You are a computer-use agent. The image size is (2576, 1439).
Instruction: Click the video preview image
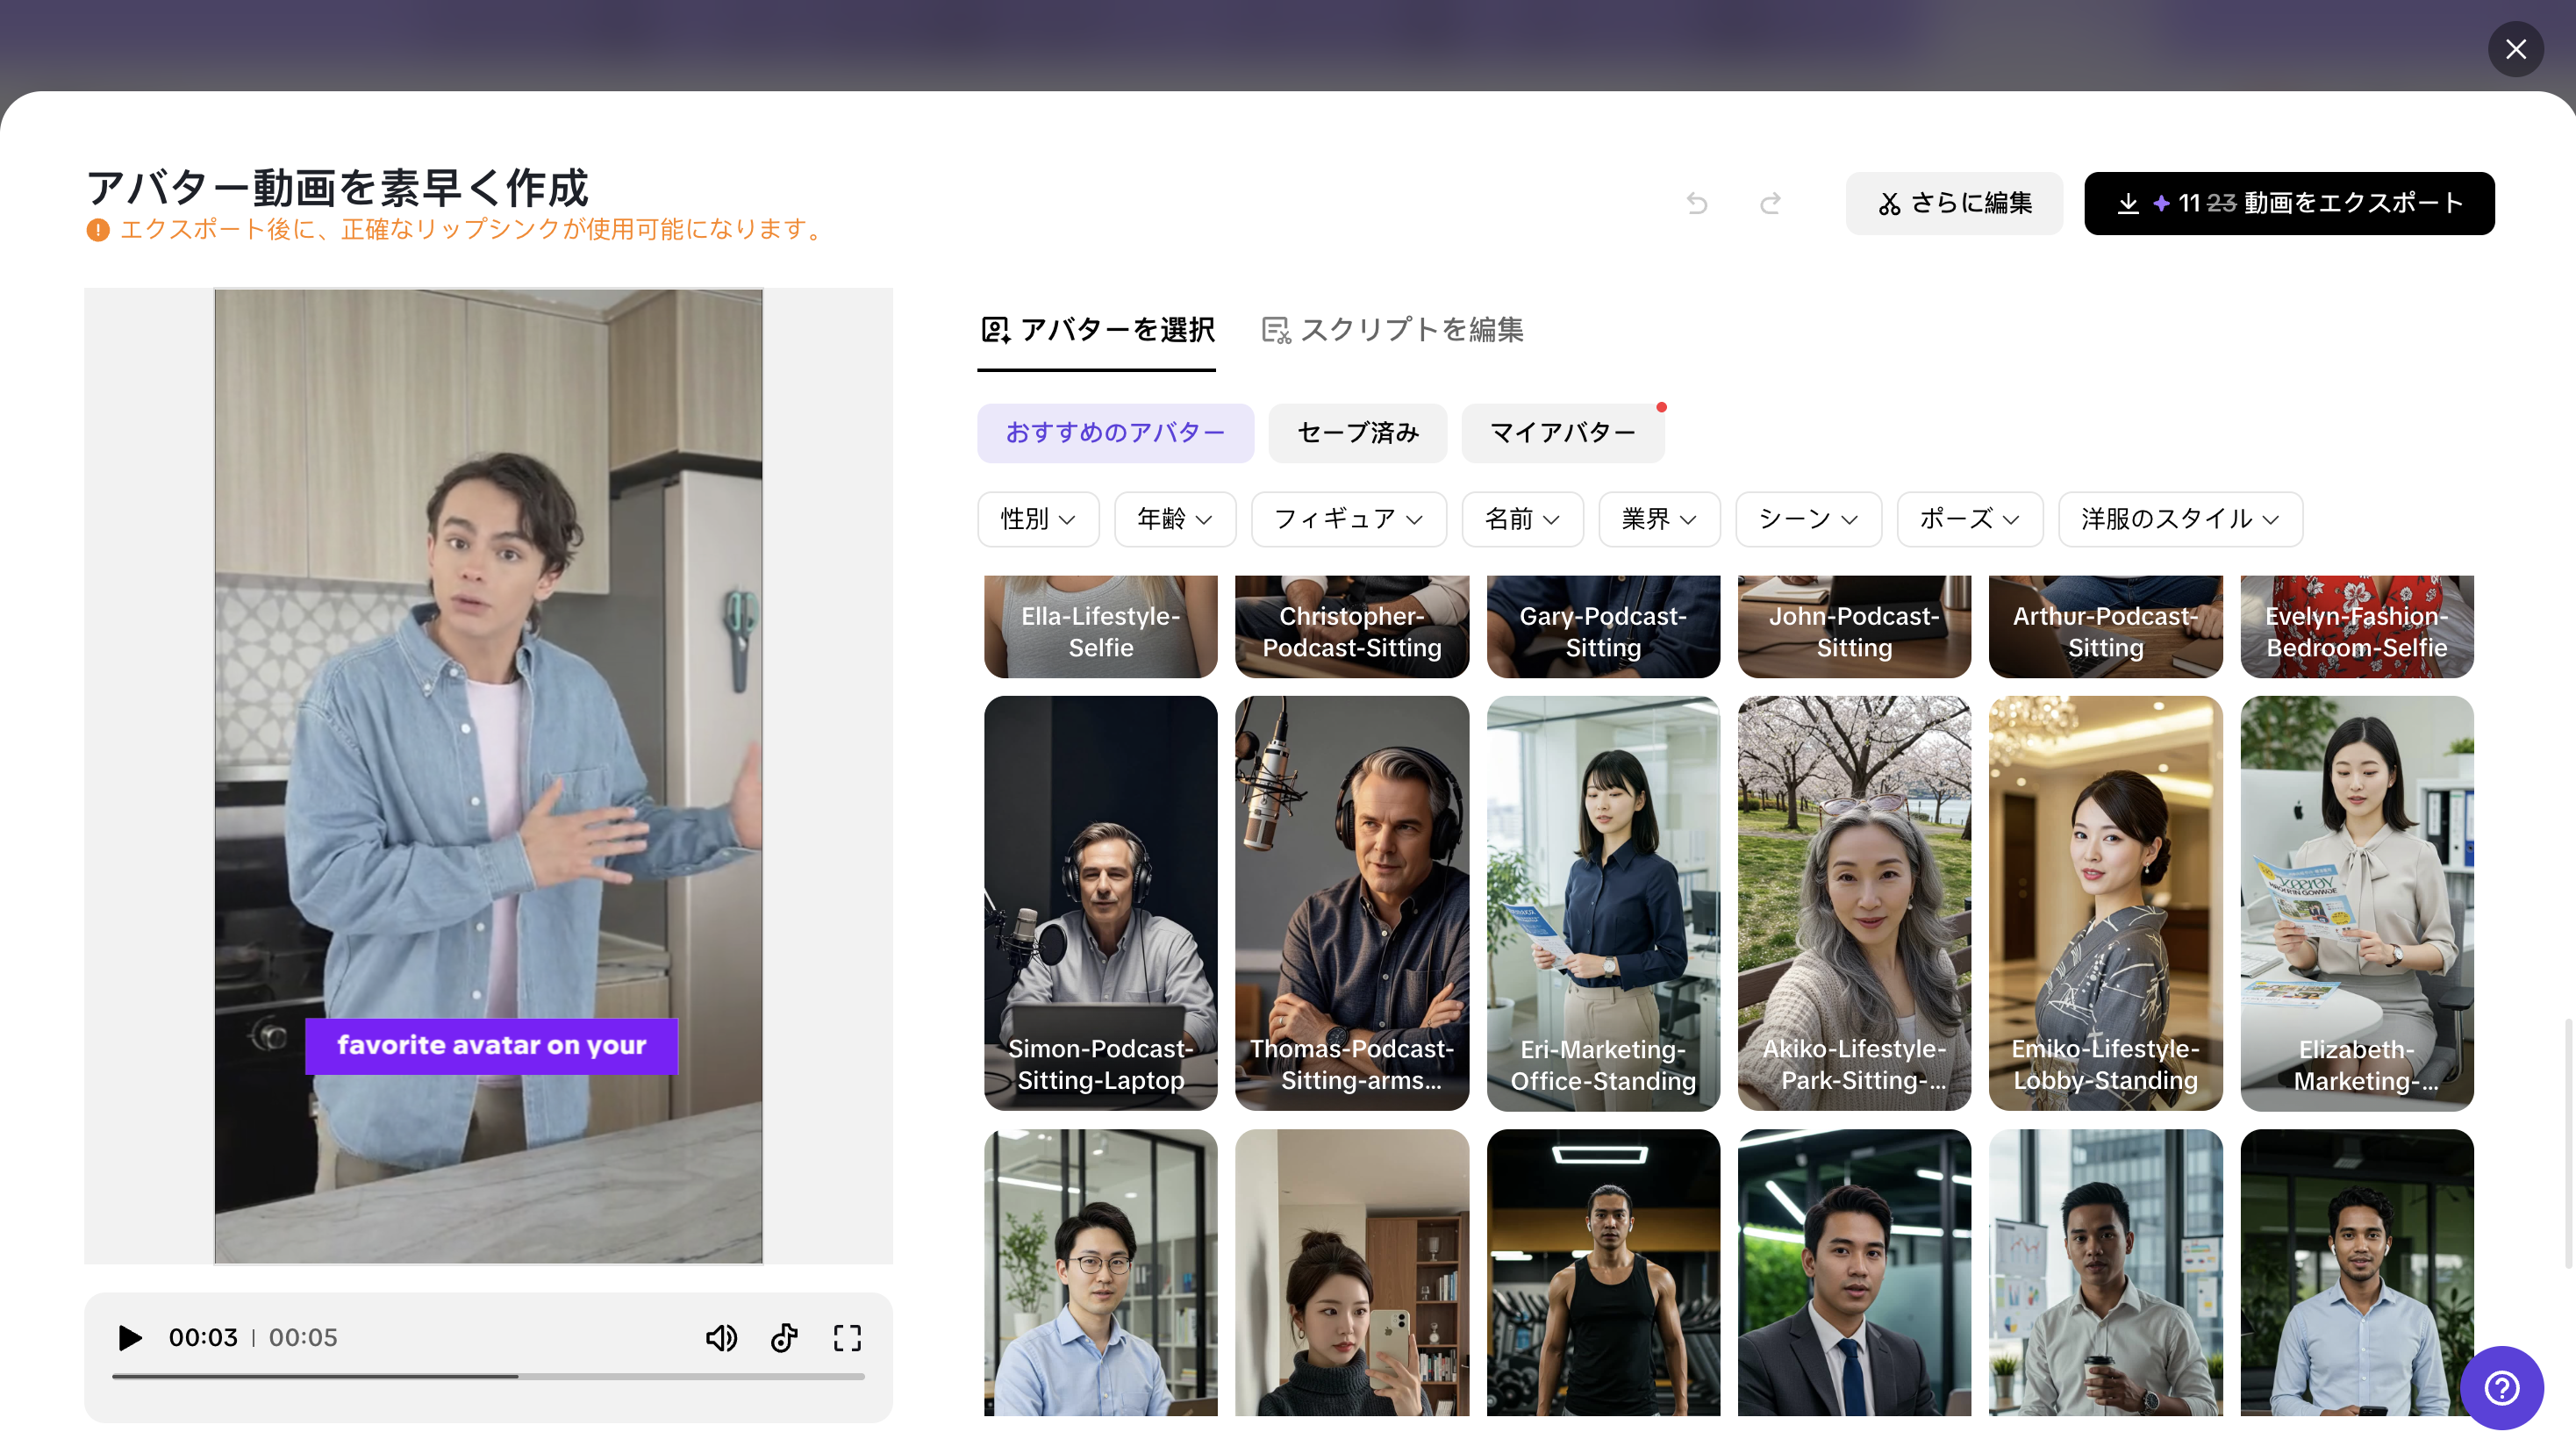(x=488, y=776)
